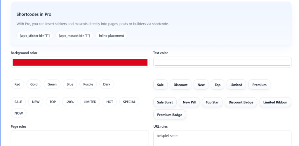Click the wpe_sticker shortcode chip
This screenshot has width=299, height=146.
point(35,36)
